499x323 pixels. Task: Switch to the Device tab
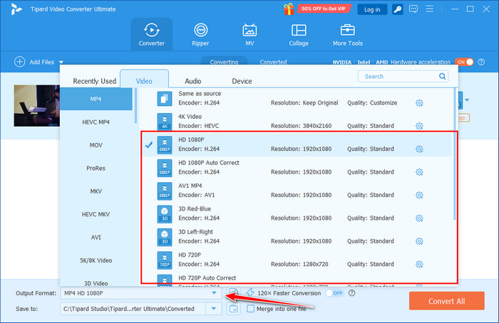(242, 81)
